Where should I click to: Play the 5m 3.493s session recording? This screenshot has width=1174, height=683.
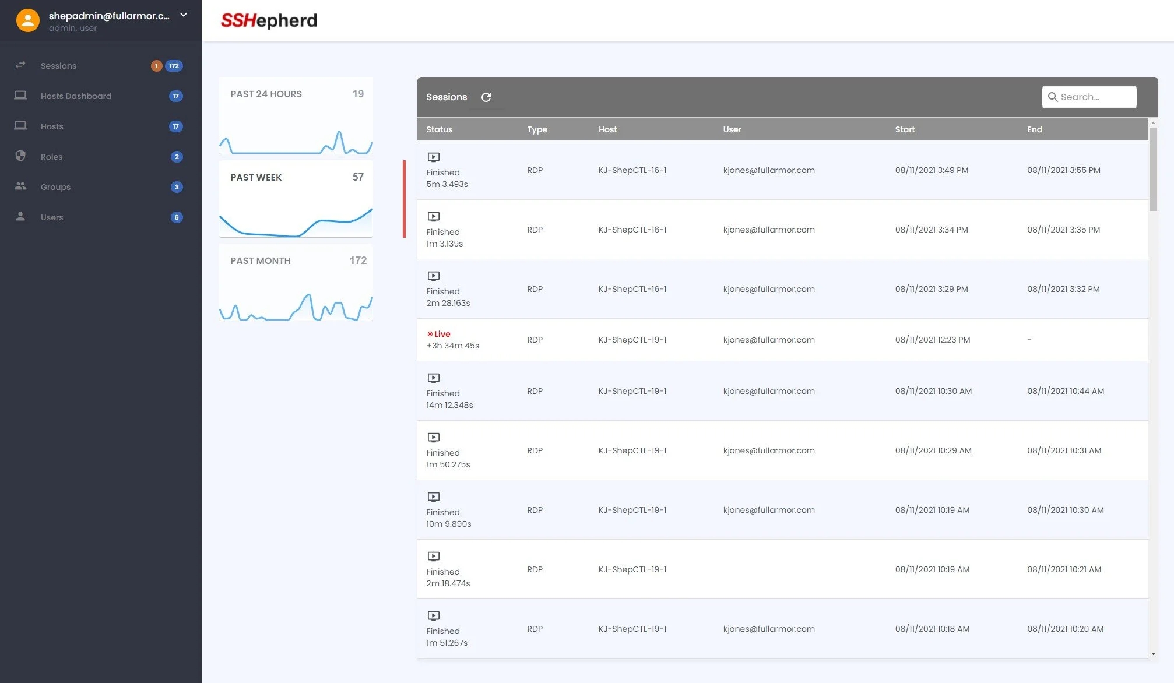point(433,157)
